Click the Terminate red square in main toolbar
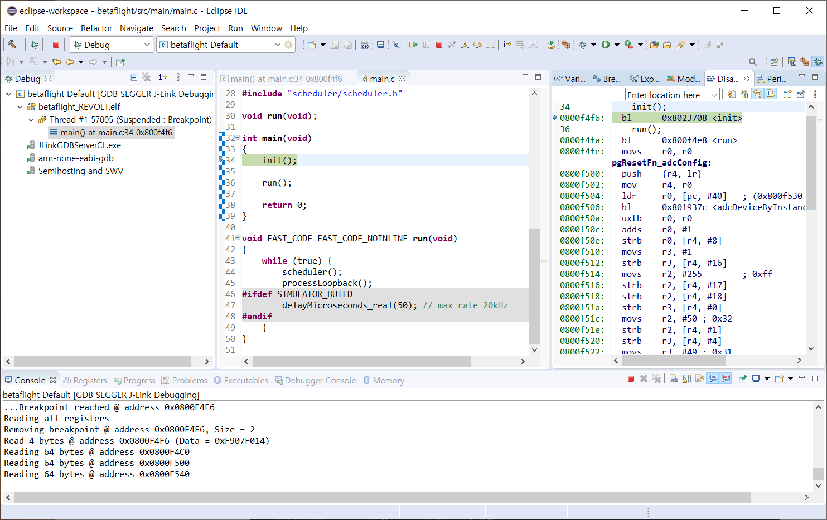Screen dimensions: 827x520 [x=439, y=45]
